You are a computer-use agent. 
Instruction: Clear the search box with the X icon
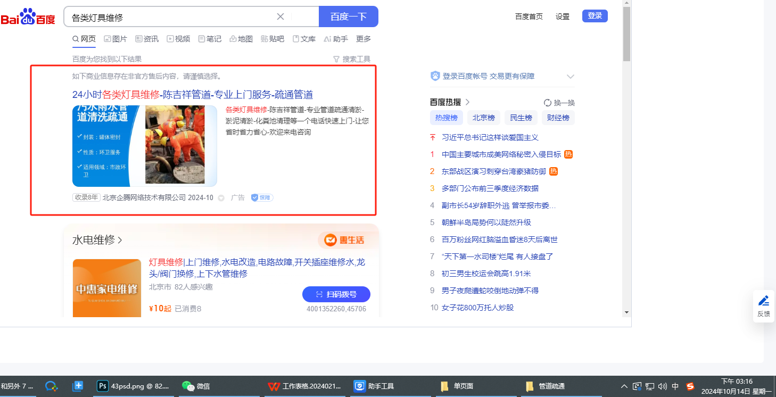click(280, 16)
